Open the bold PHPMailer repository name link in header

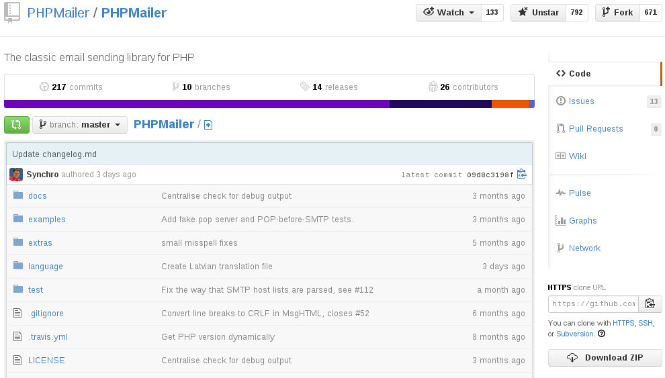coord(134,13)
